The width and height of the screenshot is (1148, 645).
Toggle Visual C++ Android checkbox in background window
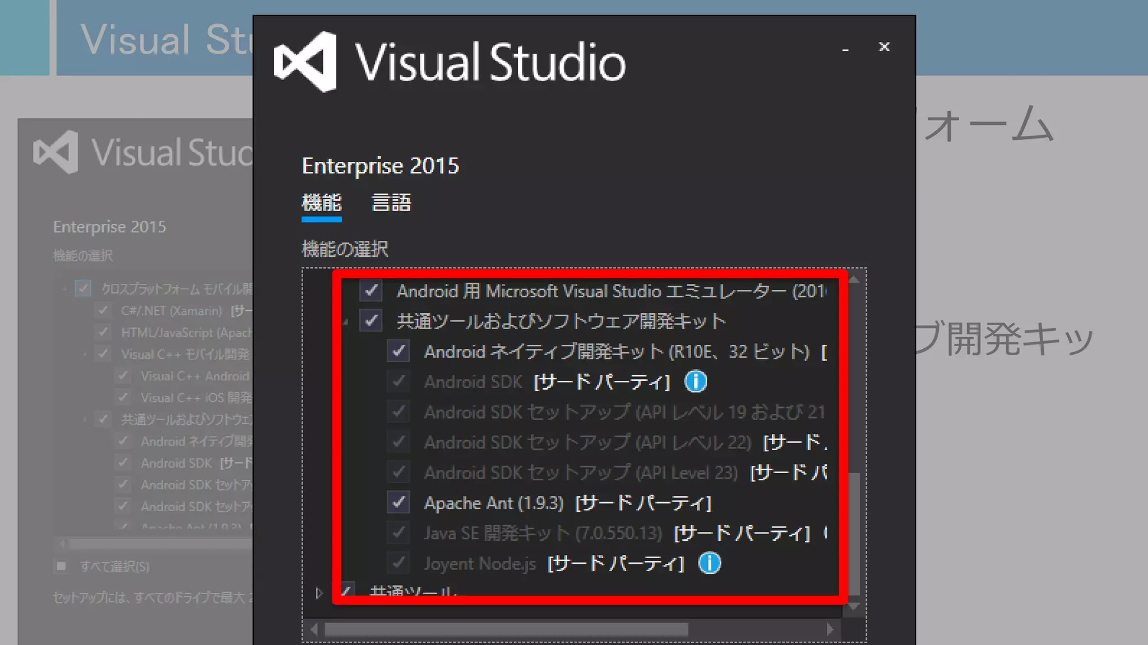pyautogui.click(x=123, y=376)
